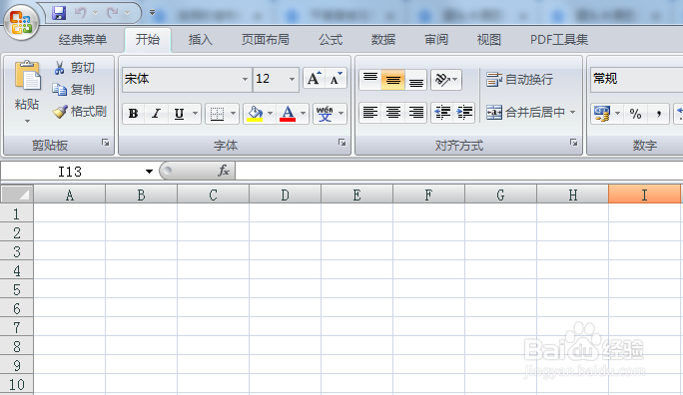Switch to the 经典菜单 tab
Image resolution: width=683 pixels, height=395 pixels.
point(82,40)
